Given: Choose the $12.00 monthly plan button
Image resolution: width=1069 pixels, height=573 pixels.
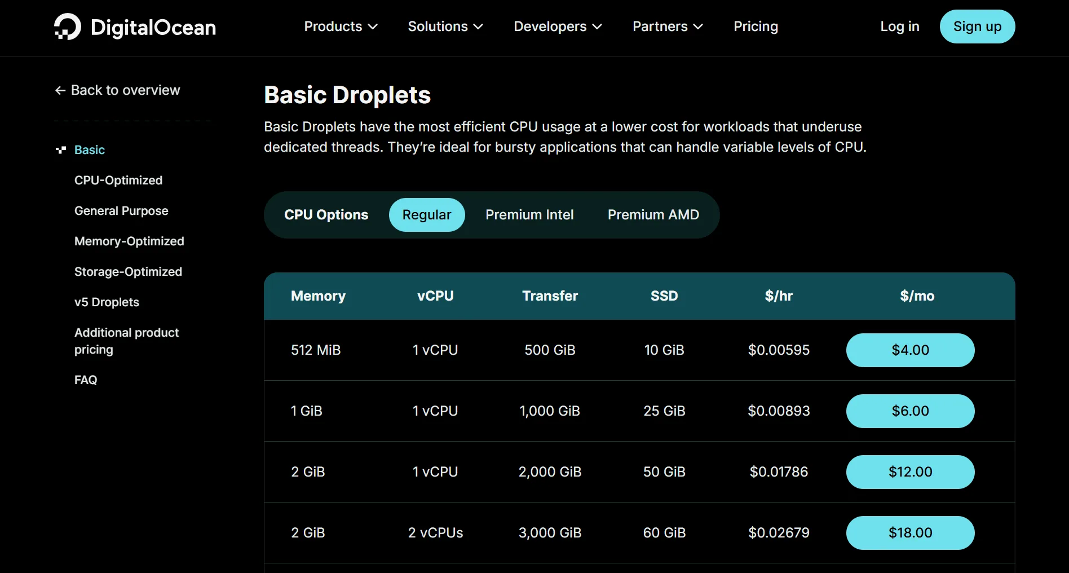Looking at the screenshot, I should tap(910, 472).
